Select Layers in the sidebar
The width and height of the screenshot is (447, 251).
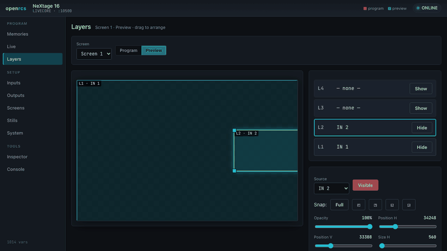32,59
